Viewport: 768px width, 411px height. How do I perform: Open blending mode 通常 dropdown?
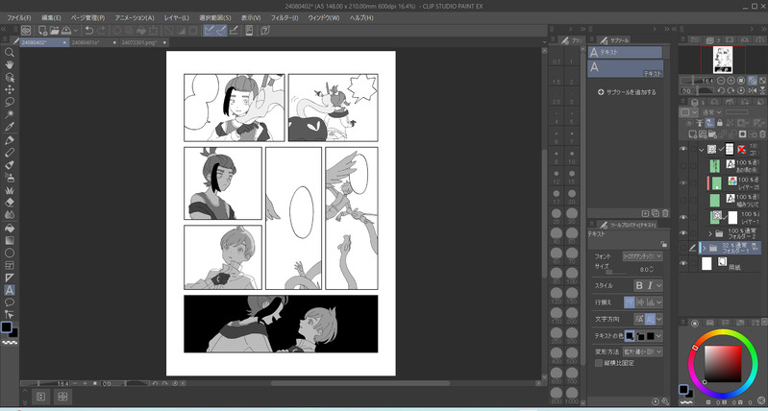711,112
